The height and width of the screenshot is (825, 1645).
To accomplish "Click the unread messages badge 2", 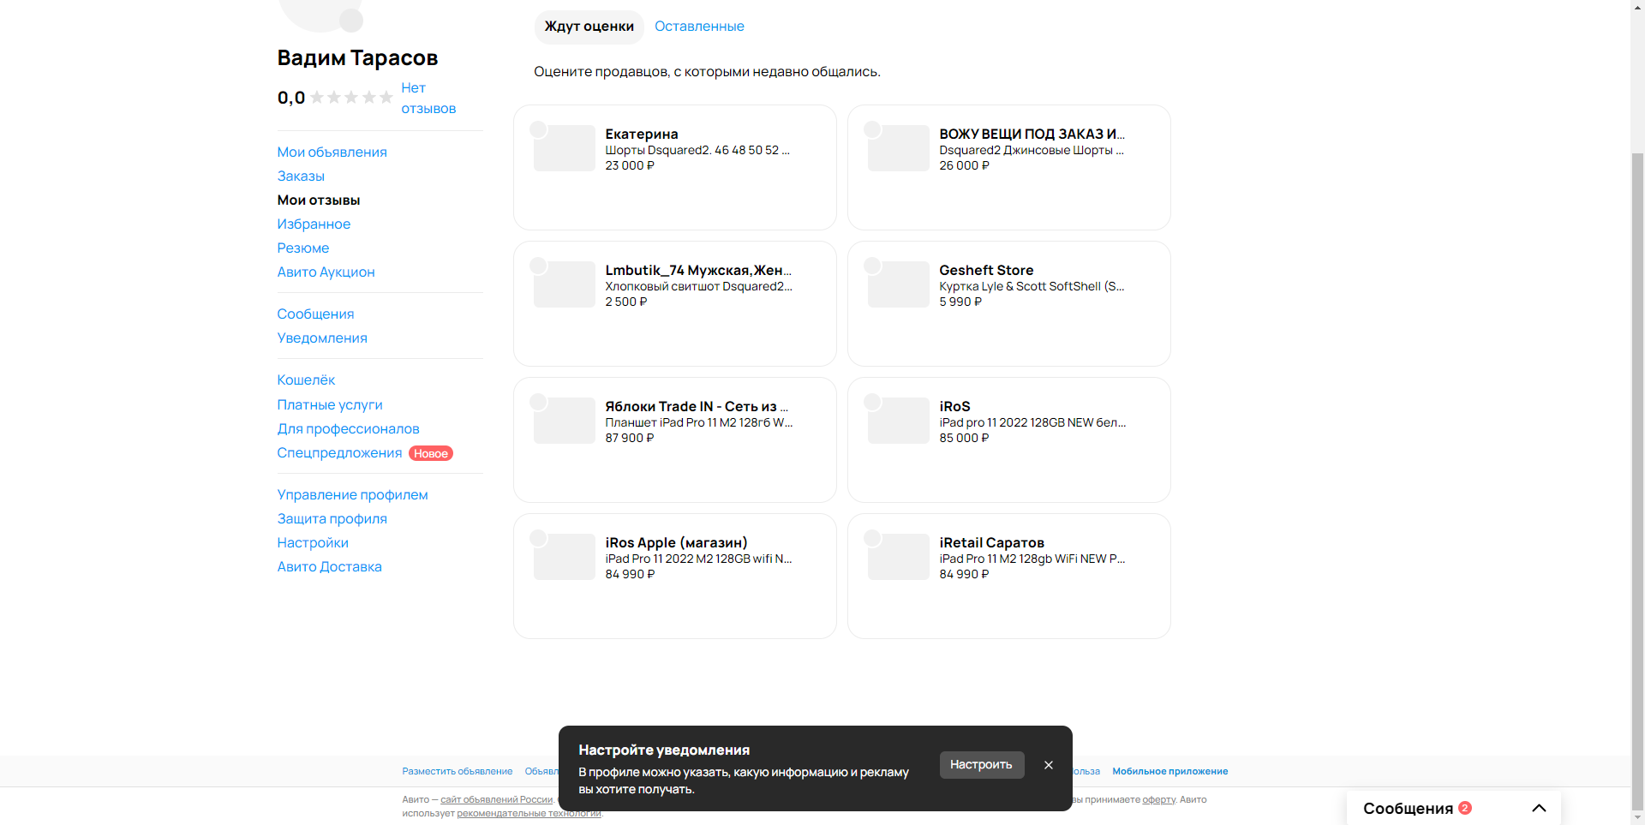I will pyautogui.click(x=1465, y=807).
